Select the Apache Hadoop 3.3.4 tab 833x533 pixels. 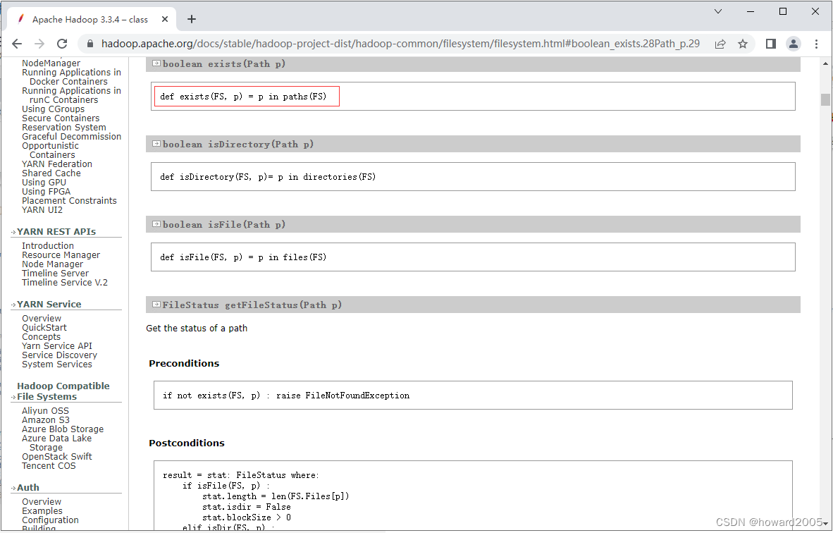pyautogui.click(x=90, y=19)
